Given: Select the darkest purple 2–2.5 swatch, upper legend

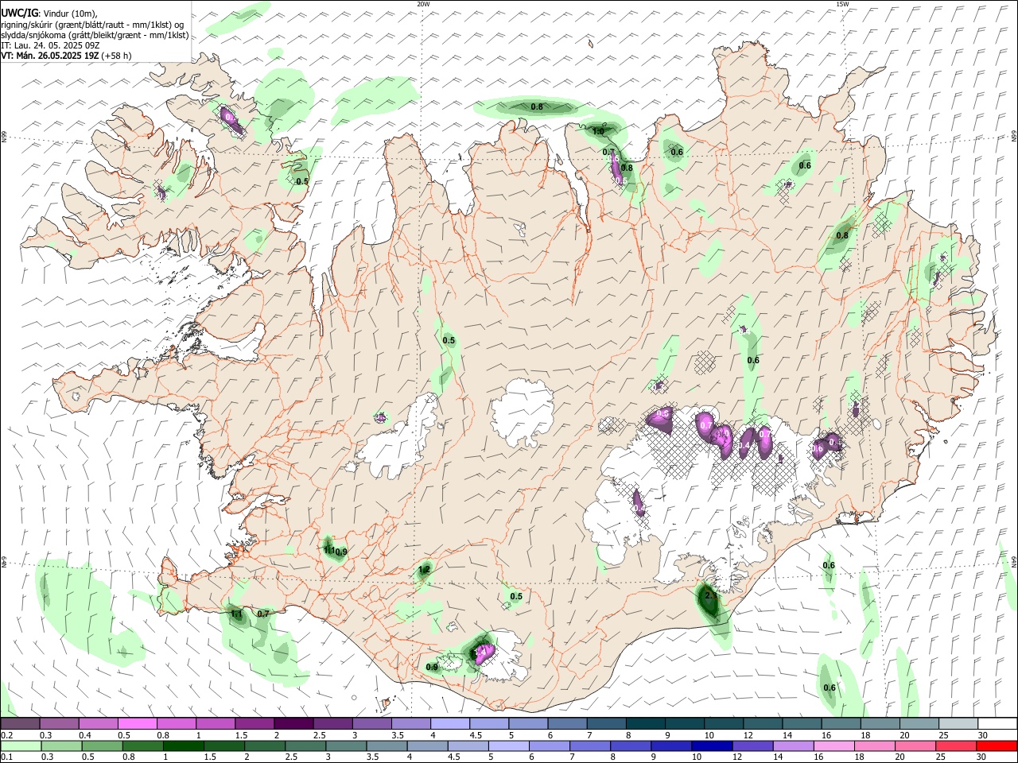Looking at the screenshot, I should coord(293,723).
